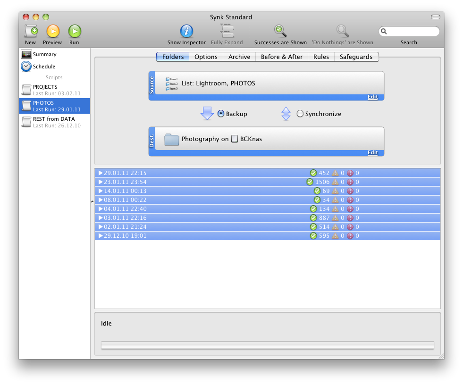
Task: Click the Fully Expand toolbar icon
Action: click(x=227, y=31)
